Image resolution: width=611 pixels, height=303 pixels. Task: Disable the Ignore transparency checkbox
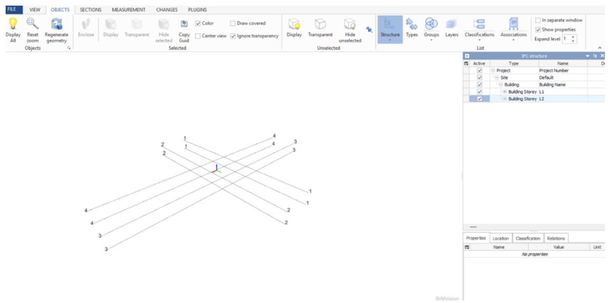(234, 36)
